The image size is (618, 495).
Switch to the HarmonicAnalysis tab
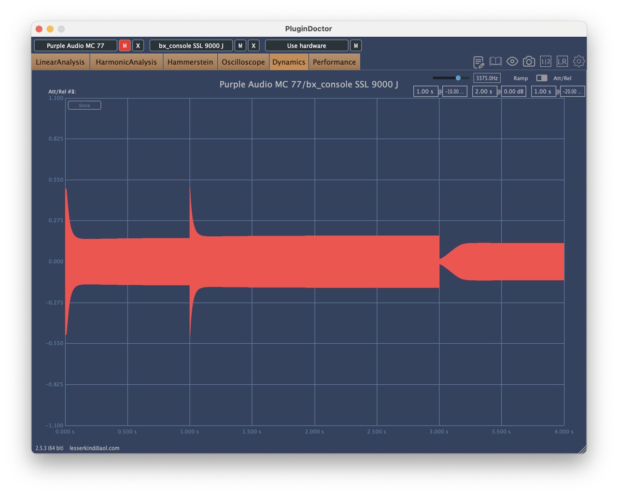126,62
